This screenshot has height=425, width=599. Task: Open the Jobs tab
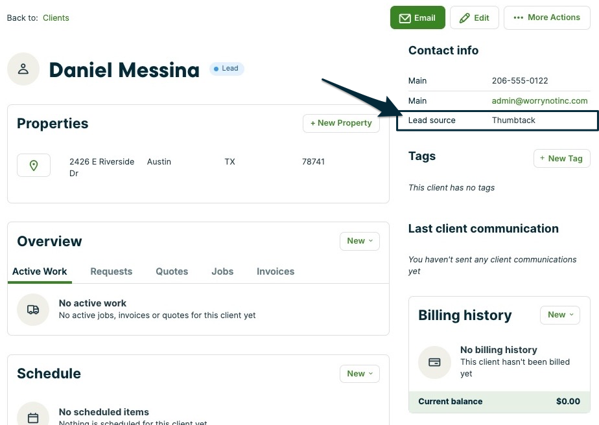222,271
